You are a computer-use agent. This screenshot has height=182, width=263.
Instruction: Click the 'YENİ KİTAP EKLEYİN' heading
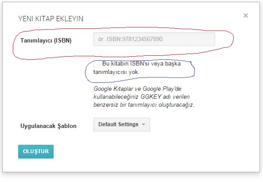50,19
